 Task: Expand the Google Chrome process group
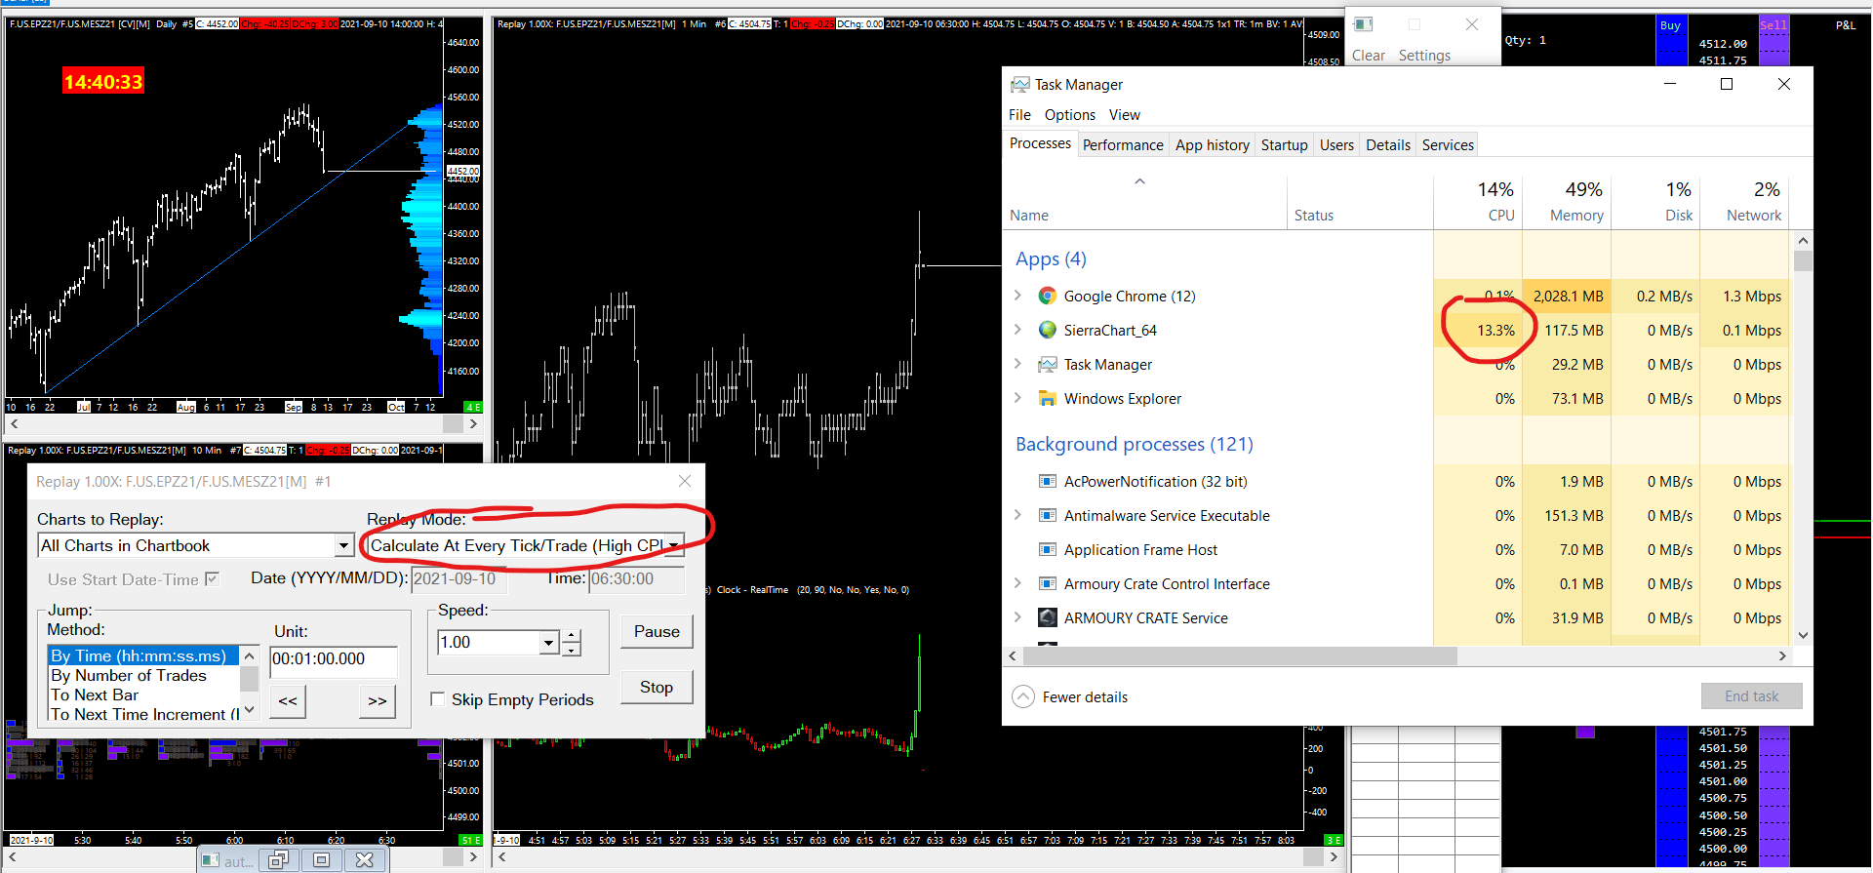click(x=1017, y=296)
